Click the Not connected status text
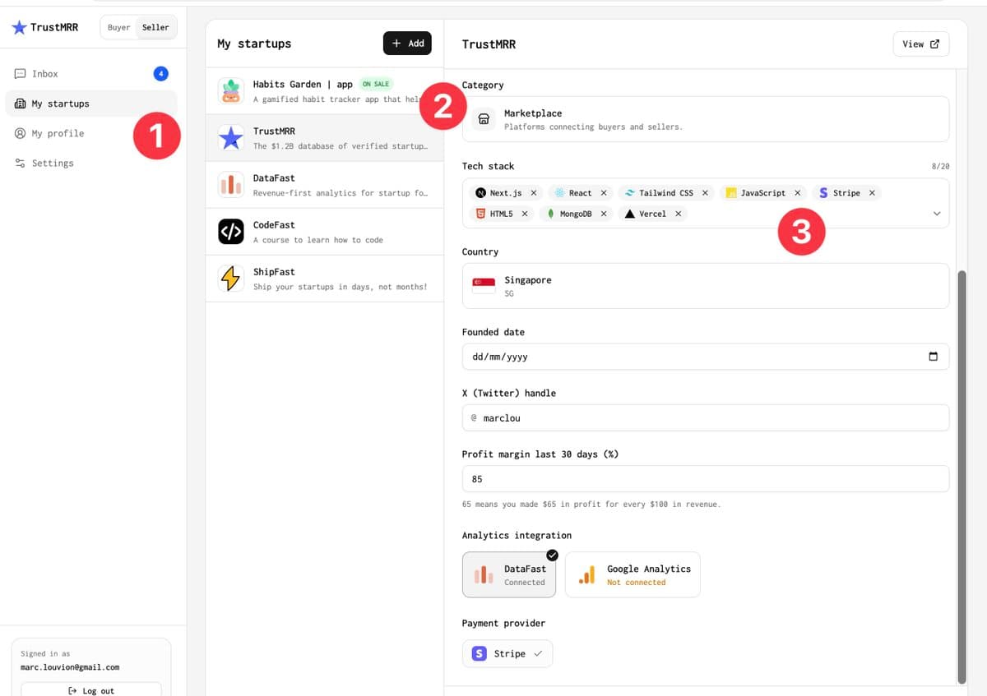Screen dimensions: 987x696 click(636, 583)
